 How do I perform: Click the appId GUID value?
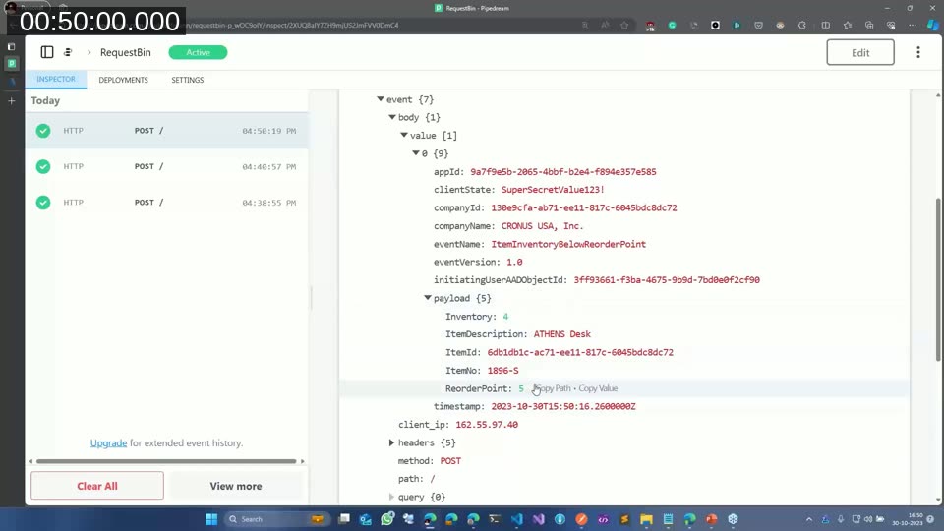point(562,171)
